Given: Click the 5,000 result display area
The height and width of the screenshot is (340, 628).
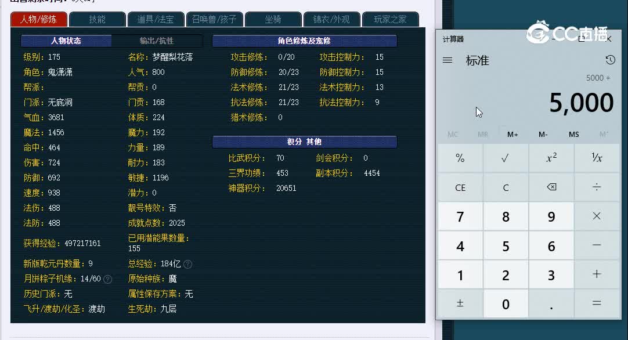Looking at the screenshot, I should 580,102.
